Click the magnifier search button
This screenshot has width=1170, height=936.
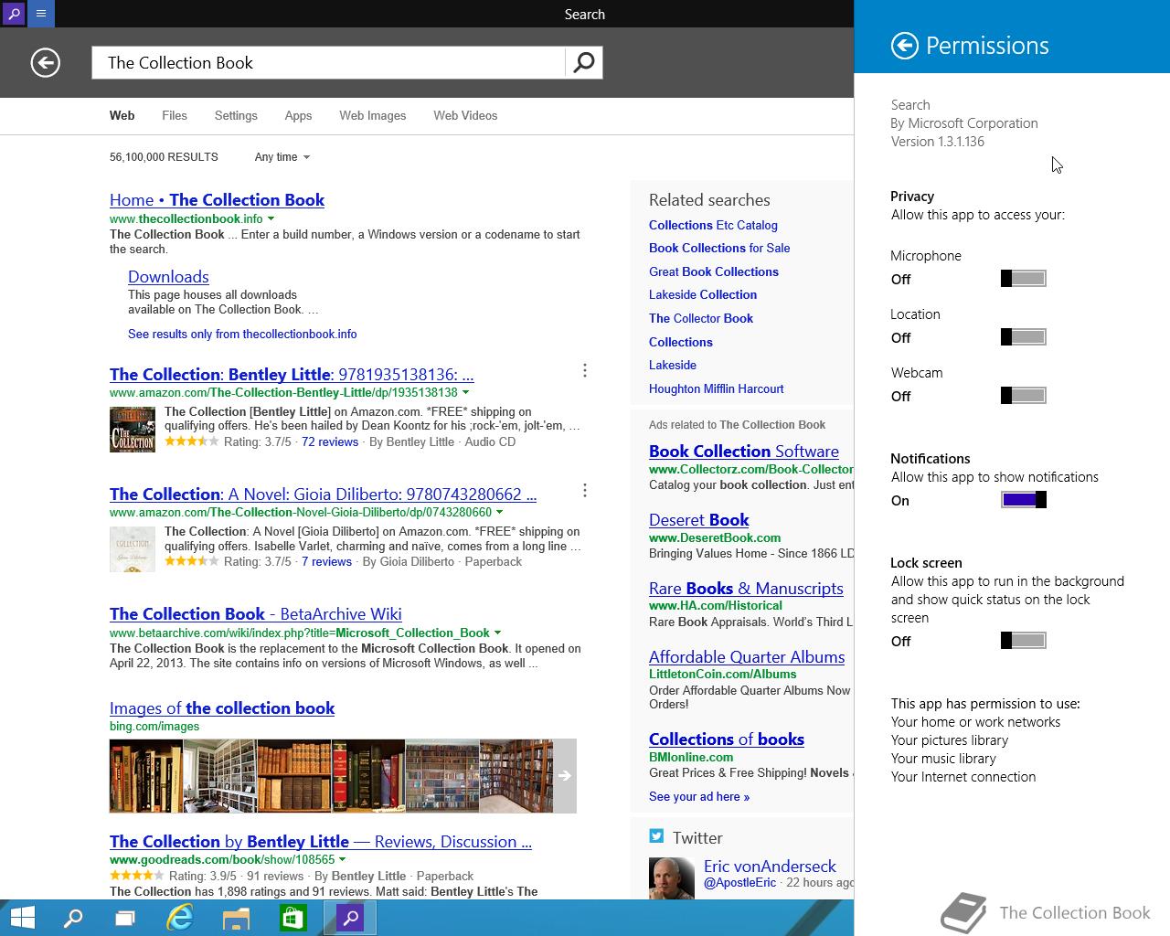(x=584, y=62)
